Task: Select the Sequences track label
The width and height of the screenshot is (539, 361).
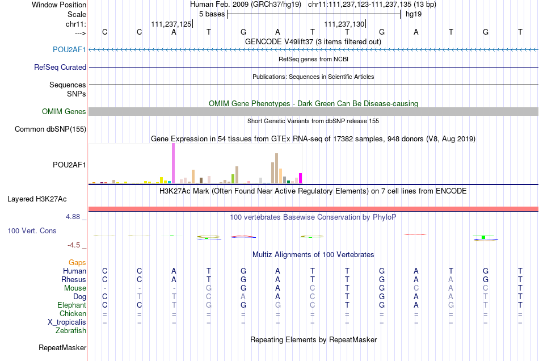Action: click(68, 85)
